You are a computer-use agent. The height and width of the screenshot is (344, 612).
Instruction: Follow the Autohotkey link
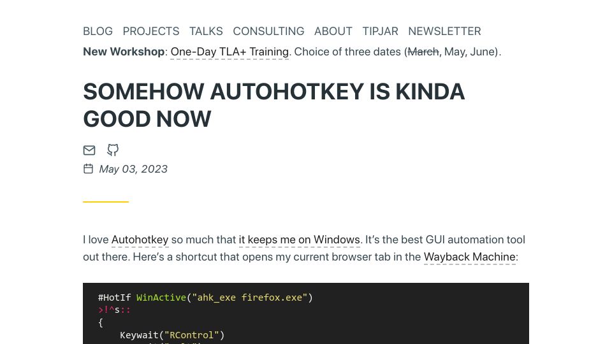point(140,240)
